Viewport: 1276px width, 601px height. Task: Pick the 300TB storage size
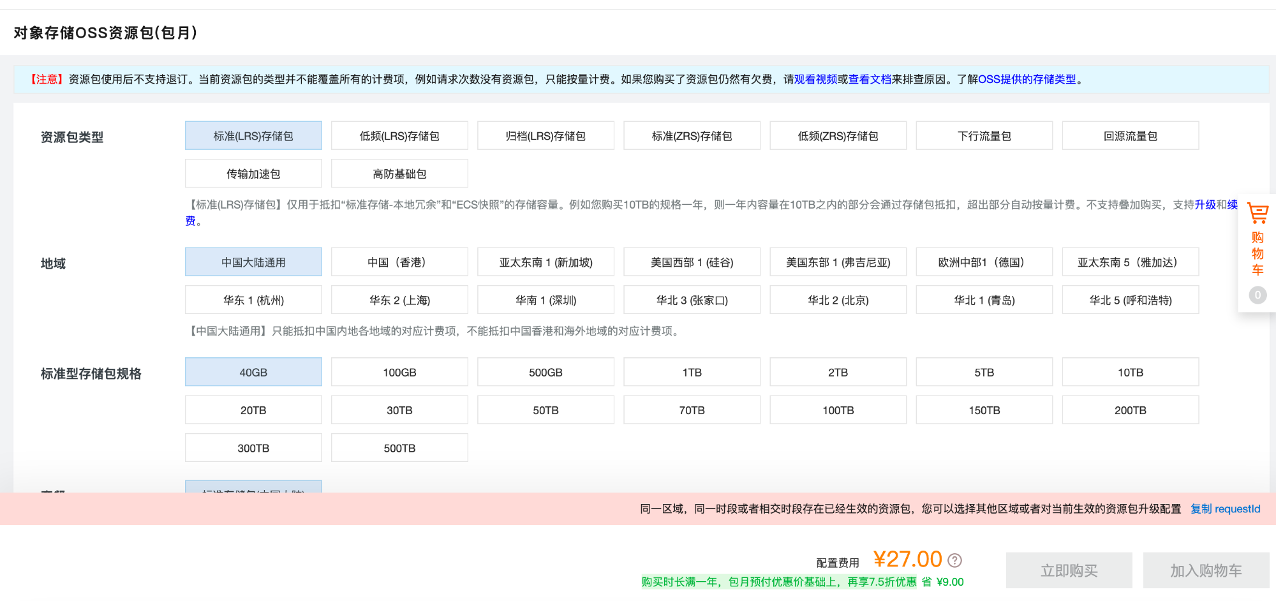[x=253, y=447]
